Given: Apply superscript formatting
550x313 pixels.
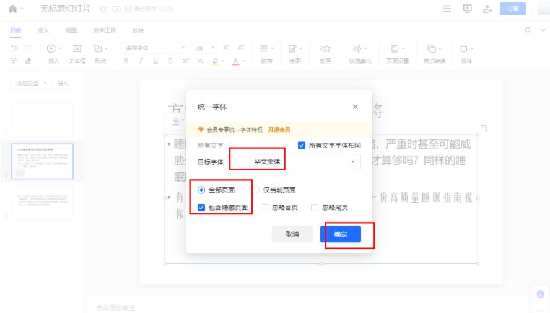Looking at the screenshot, I should click(186, 61).
